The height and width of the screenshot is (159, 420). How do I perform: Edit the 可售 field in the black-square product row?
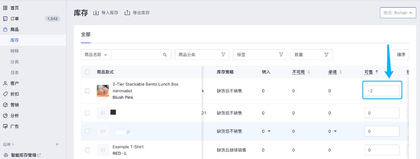coord(382,113)
